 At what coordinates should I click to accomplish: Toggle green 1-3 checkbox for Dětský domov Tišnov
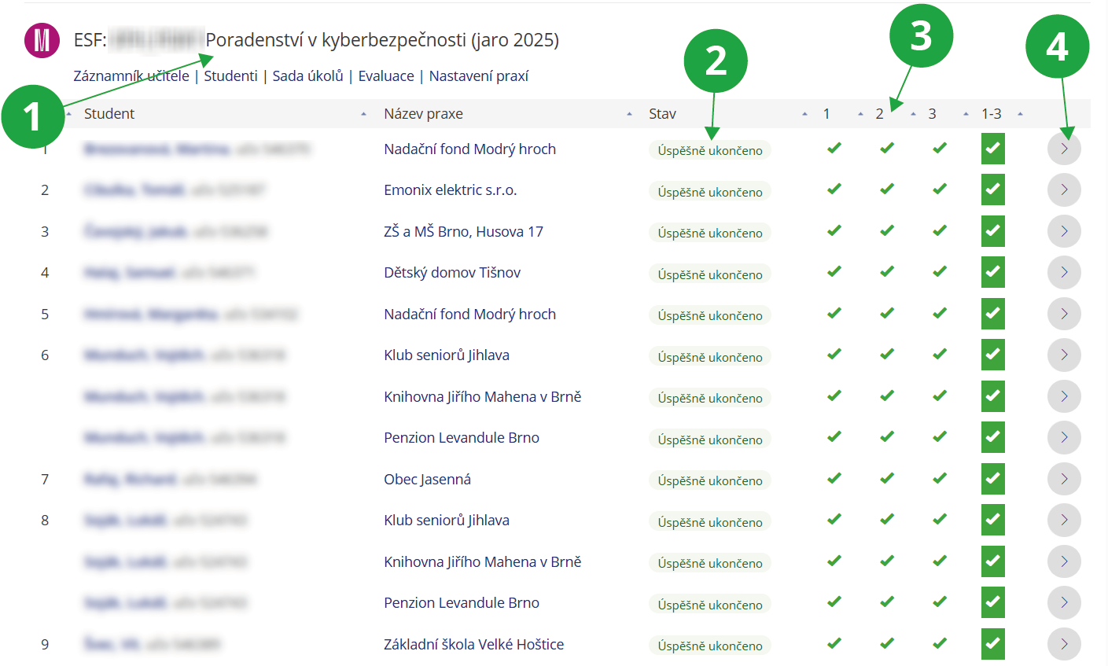(x=992, y=272)
